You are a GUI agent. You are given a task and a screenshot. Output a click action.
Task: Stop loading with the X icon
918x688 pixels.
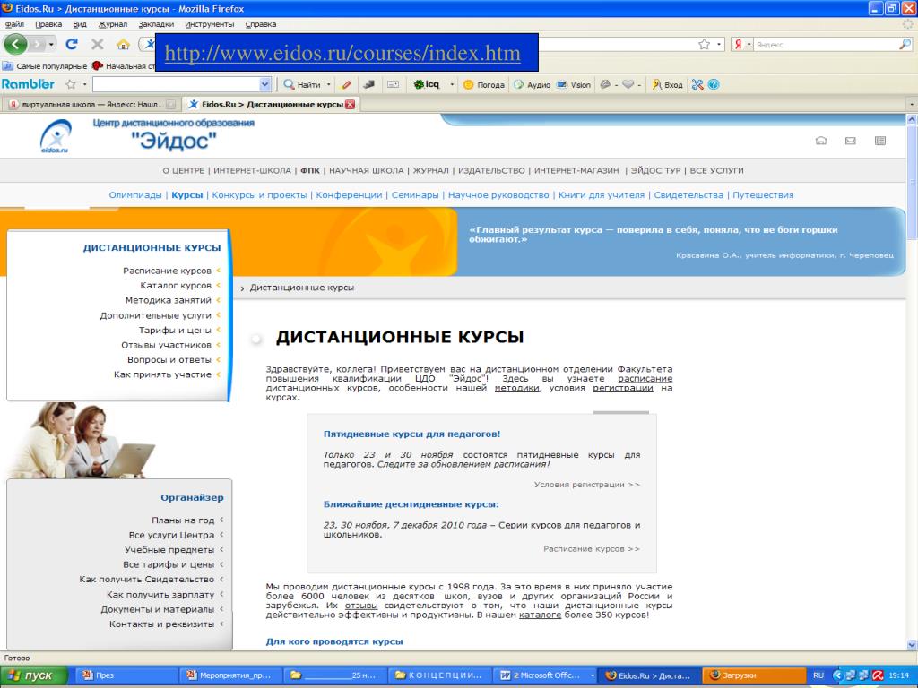click(97, 44)
